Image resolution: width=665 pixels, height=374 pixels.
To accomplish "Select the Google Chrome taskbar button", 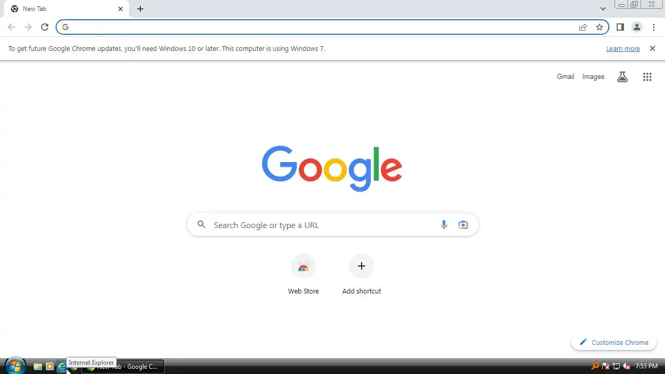I will [x=123, y=367].
